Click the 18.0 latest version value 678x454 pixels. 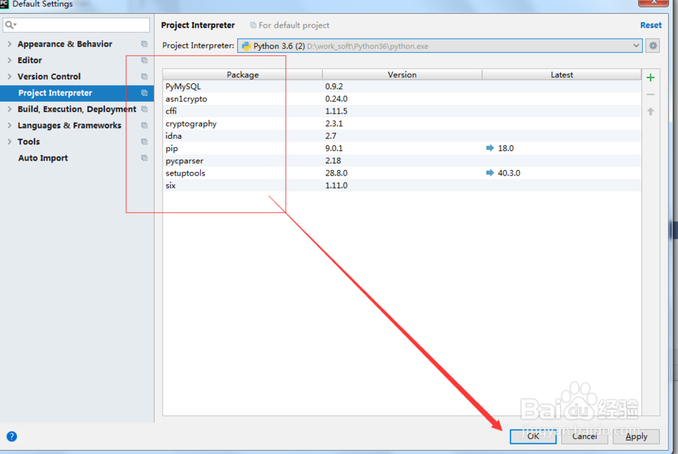click(x=506, y=148)
